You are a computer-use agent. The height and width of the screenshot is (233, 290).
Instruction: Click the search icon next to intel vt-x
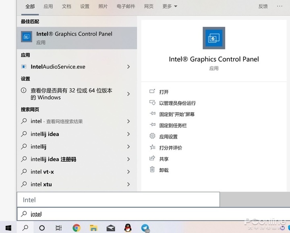point(24,172)
